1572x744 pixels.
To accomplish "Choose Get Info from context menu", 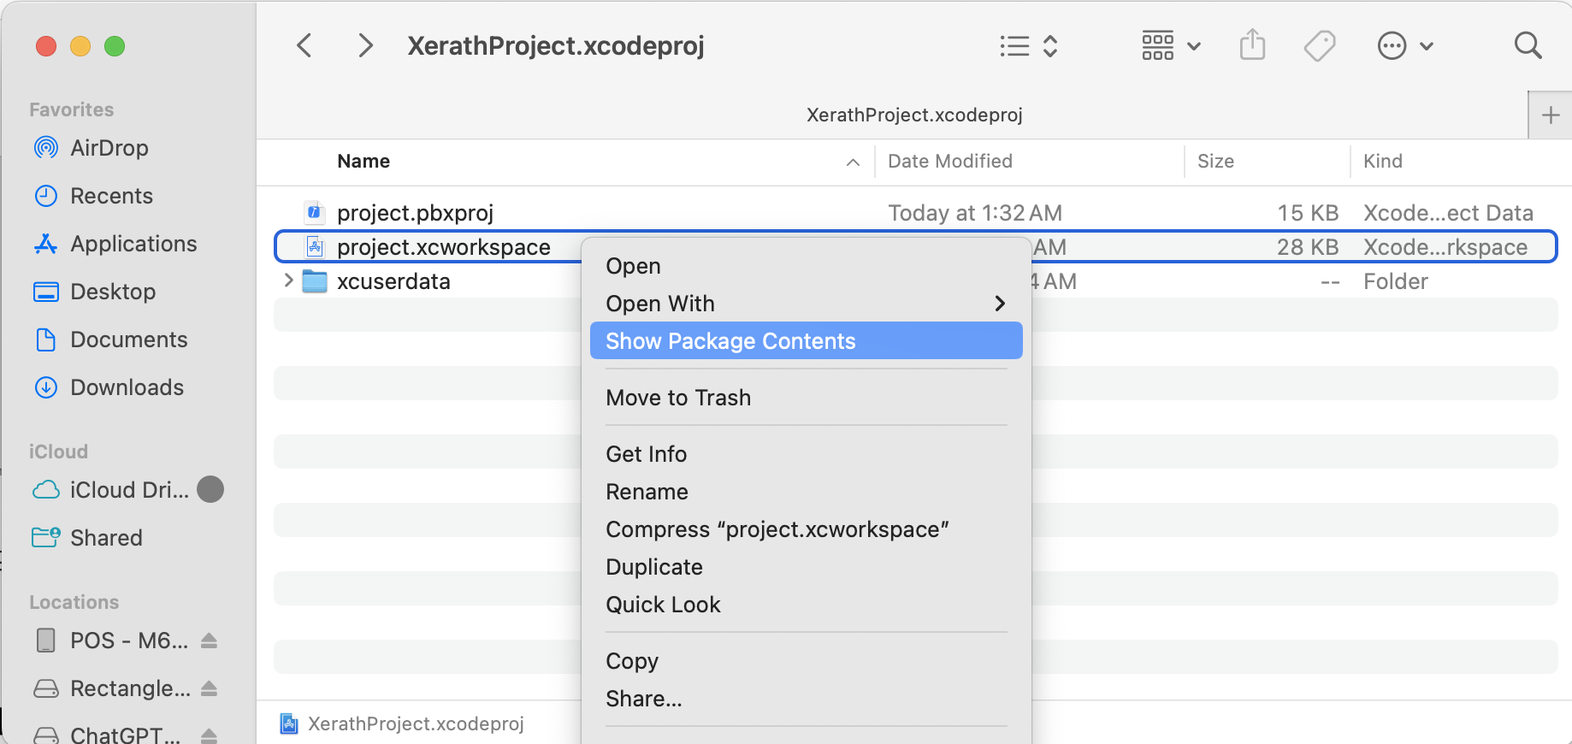I will [646, 454].
